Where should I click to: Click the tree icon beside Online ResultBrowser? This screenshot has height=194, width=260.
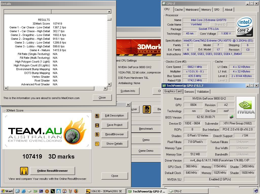coord(24,171)
